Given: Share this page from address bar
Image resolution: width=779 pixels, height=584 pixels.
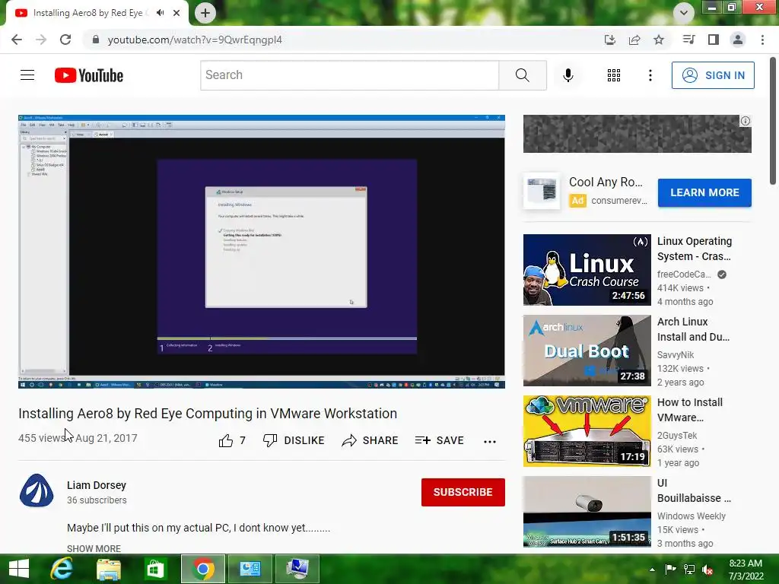Looking at the screenshot, I should 634,40.
